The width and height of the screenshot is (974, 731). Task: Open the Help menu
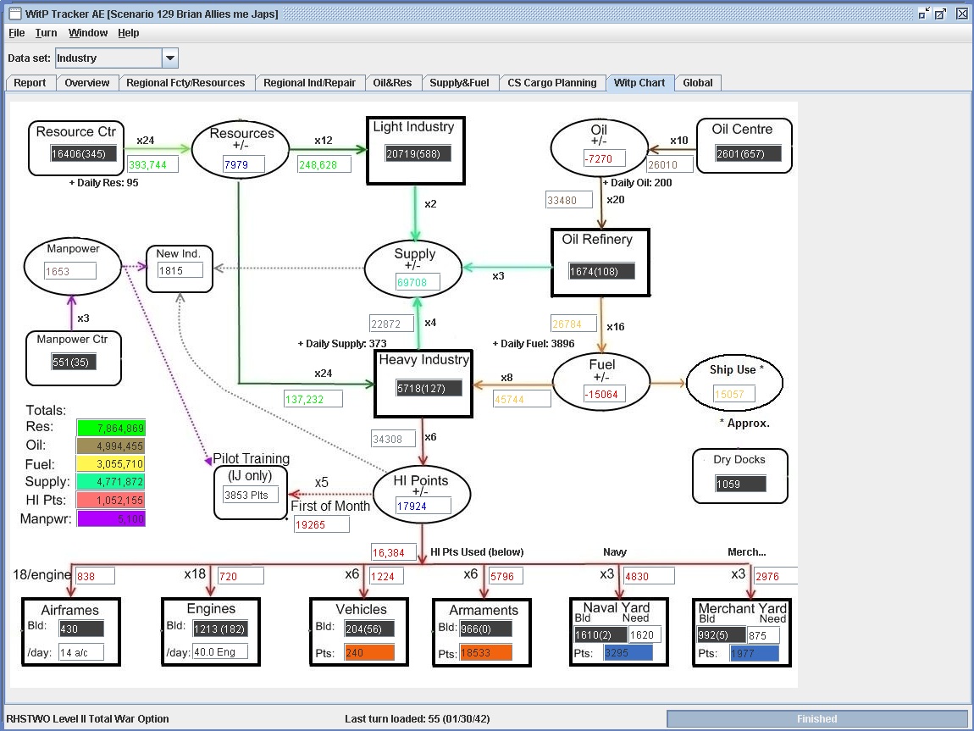tap(129, 33)
